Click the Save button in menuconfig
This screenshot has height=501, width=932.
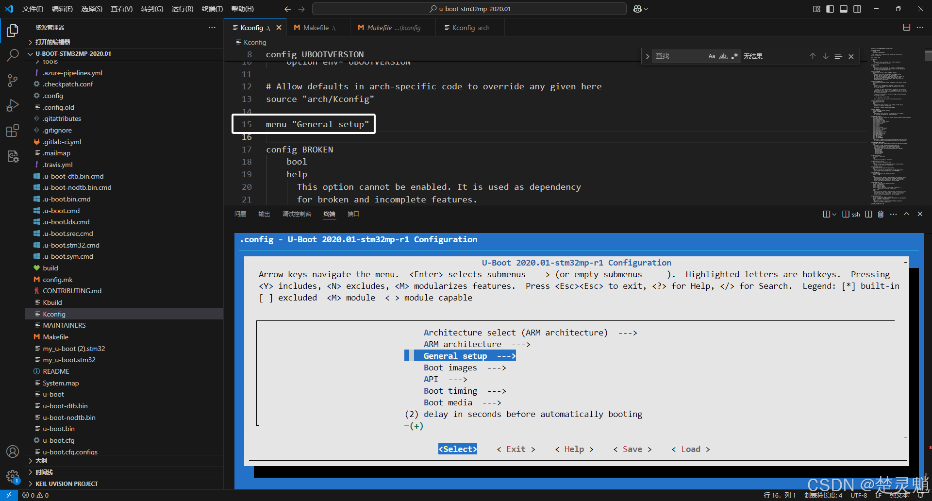[x=632, y=450]
